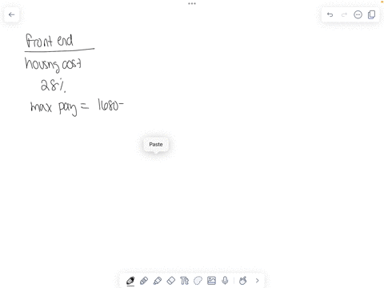Tap the handwritten '28%' note
The width and height of the screenshot is (384, 288).
coord(53,86)
